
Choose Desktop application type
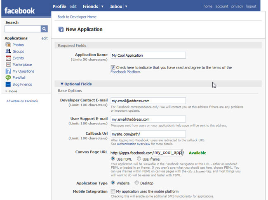tap(136, 183)
